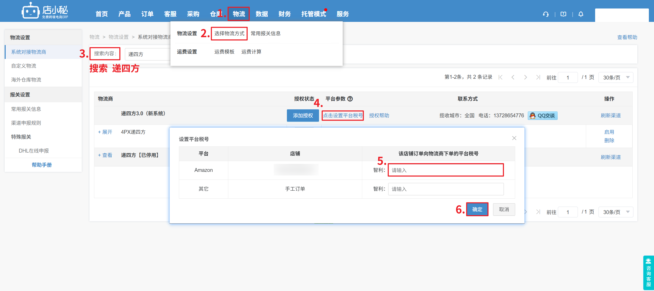Click the 点击设置平台税号 link
Screen dimensions: 654x291
(x=343, y=116)
